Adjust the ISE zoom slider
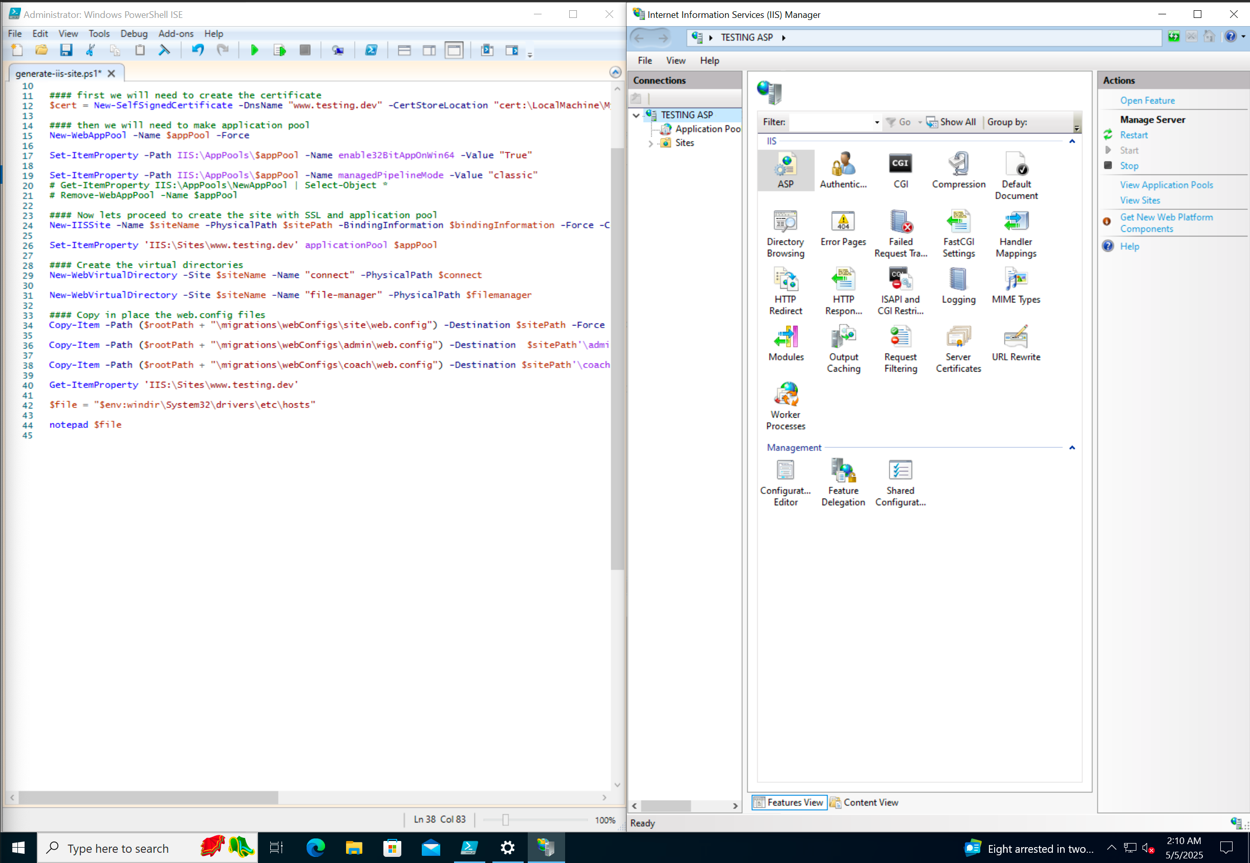The width and height of the screenshot is (1250, 863). tap(505, 819)
